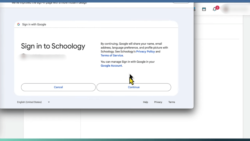Open the Google Account link
Screen dimensions: 250x141
pos(111,66)
